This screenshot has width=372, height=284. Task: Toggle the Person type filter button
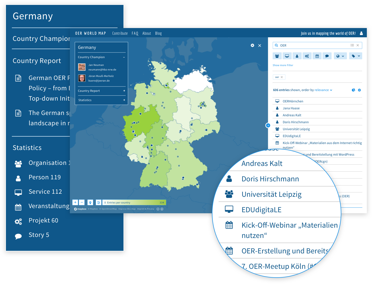pos(297,56)
